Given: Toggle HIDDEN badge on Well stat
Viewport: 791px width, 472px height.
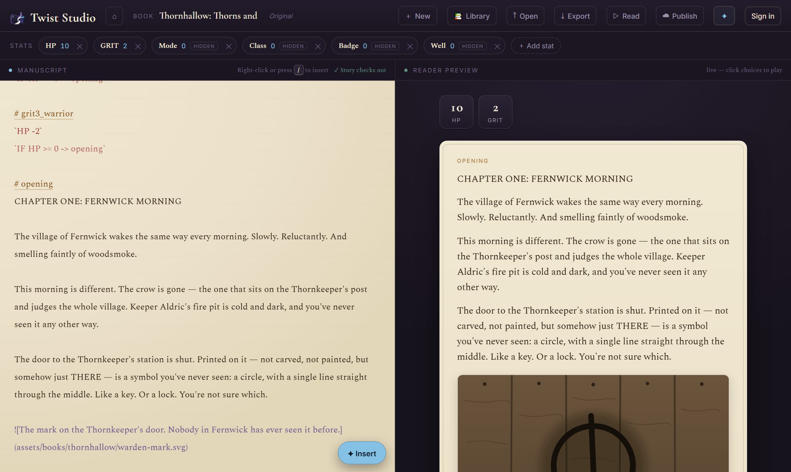Looking at the screenshot, I should coord(472,46).
